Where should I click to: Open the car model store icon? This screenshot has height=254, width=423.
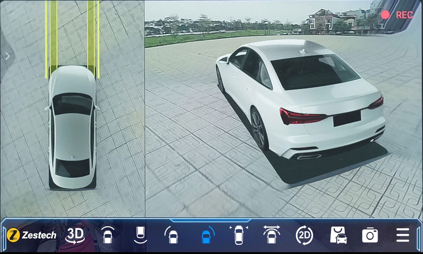click(338, 235)
